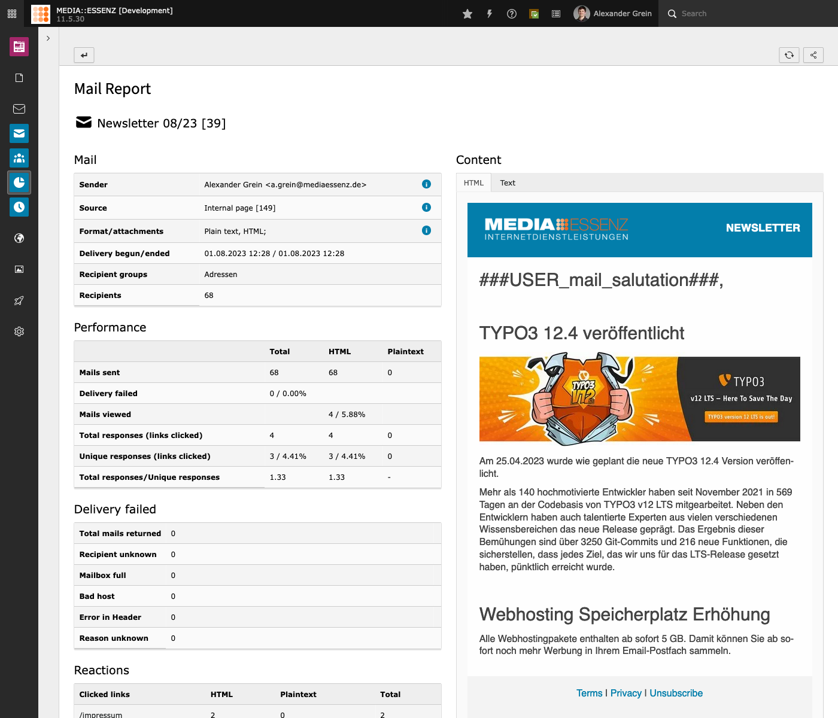Open the green workspace indicator icon
The width and height of the screenshot is (838, 718).
(534, 13)
